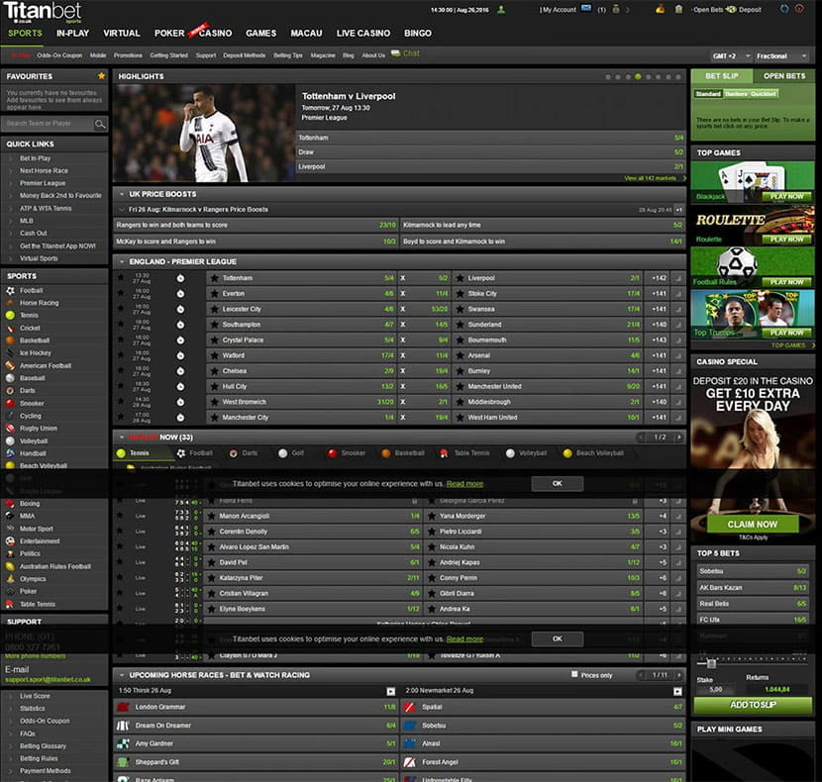Click the London Grammar jockey silks icon
The width and height of the screenshot is (822, 782).
point(123,707)
